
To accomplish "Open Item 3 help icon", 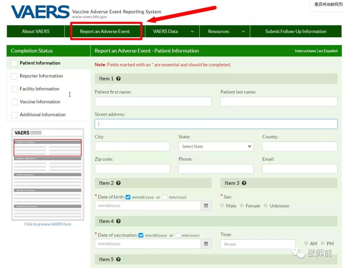I will point(244,183).
